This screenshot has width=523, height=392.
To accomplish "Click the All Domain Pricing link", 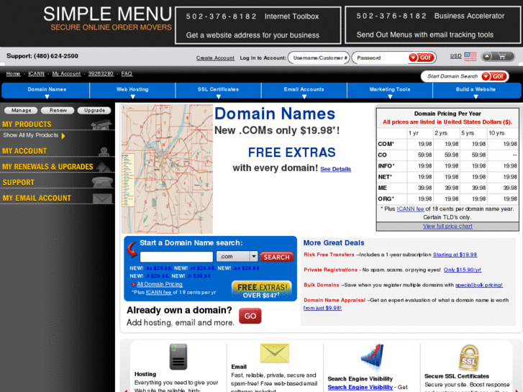I will pyautogui.click(x=160, y=284).
